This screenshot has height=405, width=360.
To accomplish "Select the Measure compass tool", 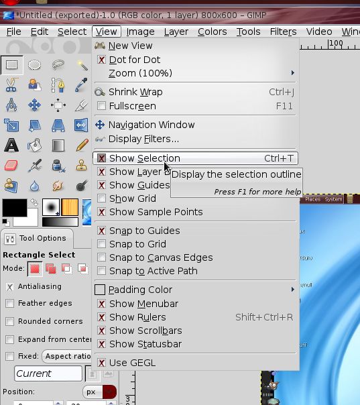I will [x=11, y=105].
